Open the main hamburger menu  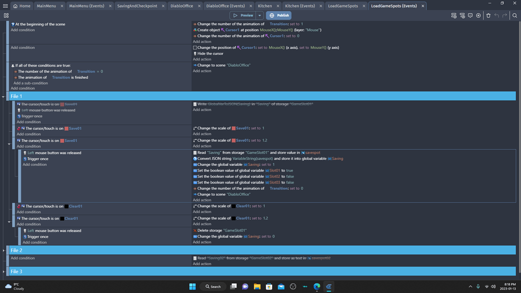7,5
